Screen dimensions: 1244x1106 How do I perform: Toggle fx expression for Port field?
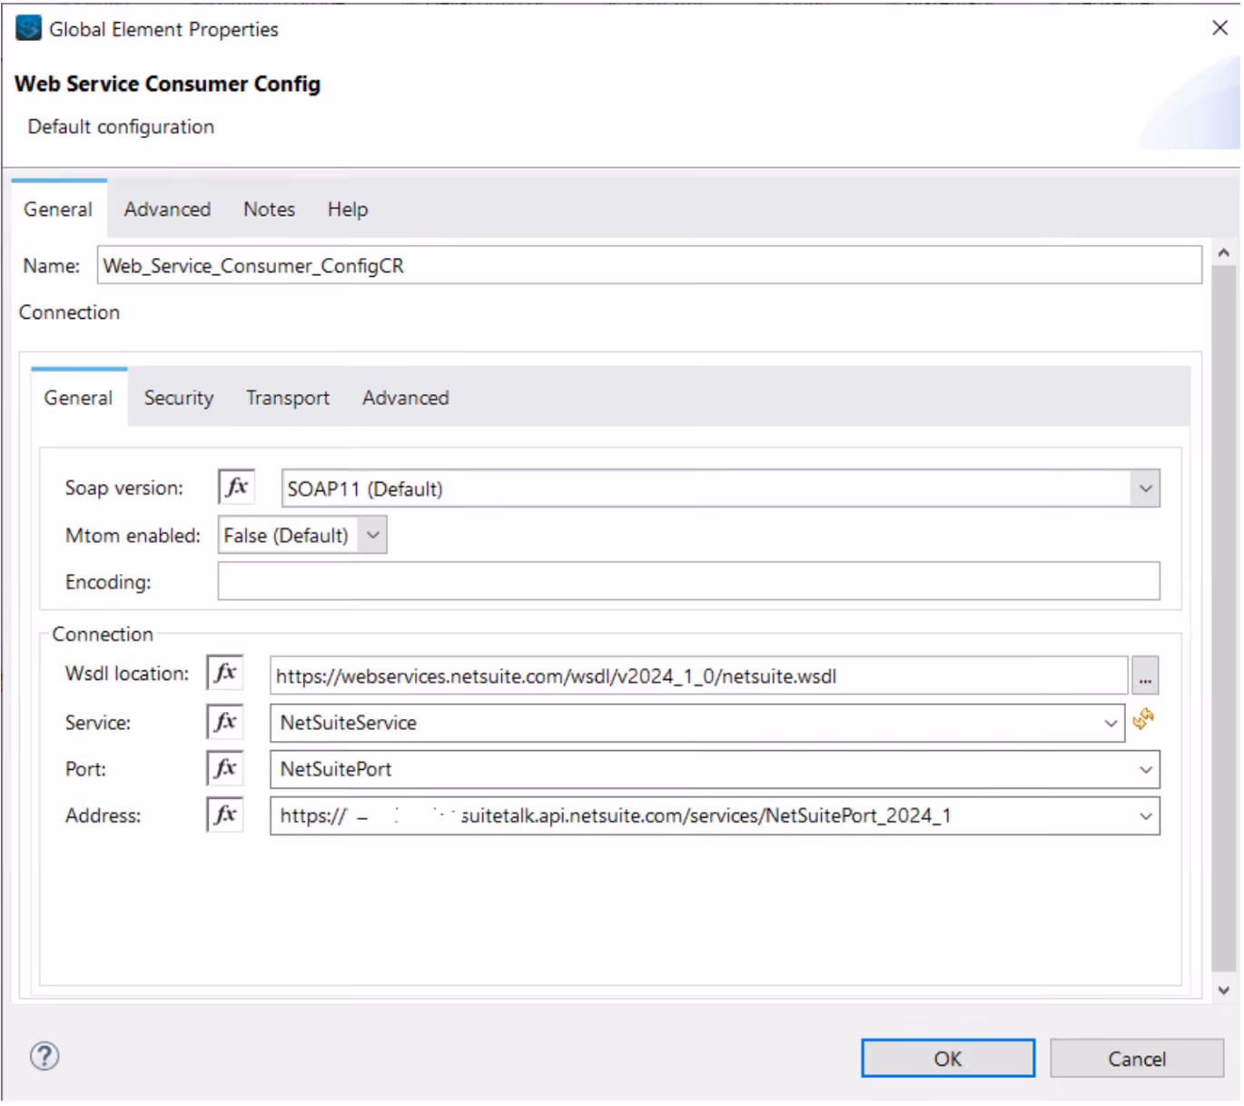pos(225,769)
